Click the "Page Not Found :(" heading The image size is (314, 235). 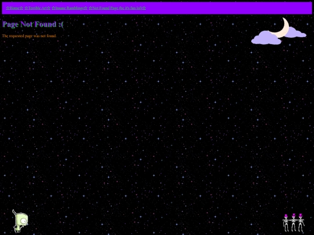click(33, 24)
